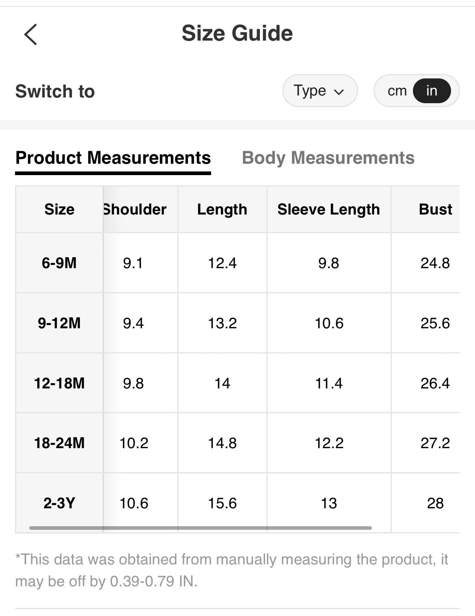Viewport: 475px width, 616px height.
Task: Click the Size column header
Action: (x=59, y=209)
